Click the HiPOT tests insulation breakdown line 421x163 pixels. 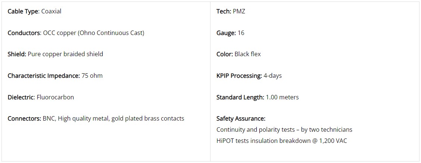click(281, 141)
